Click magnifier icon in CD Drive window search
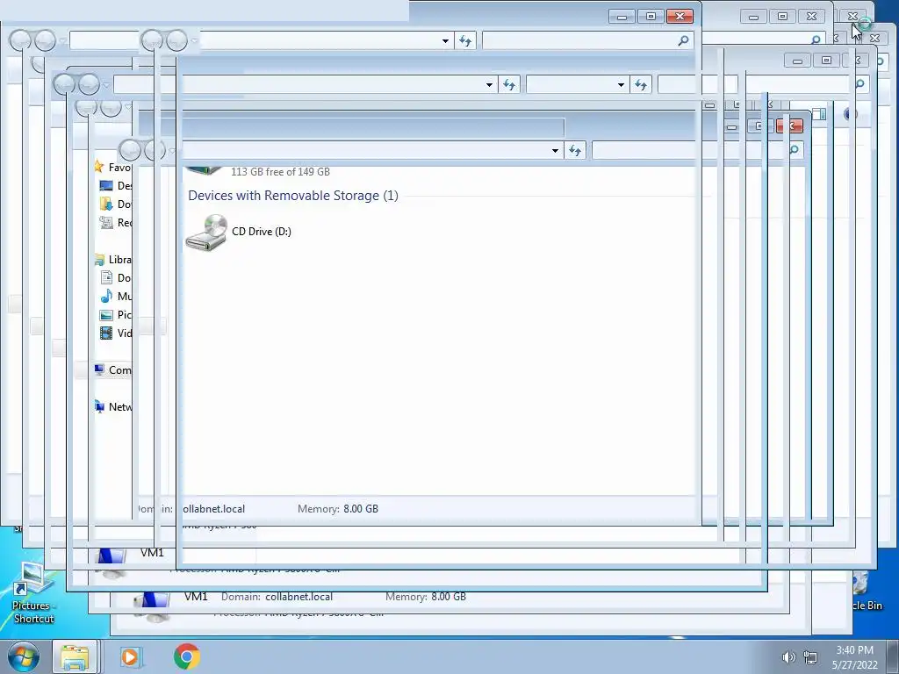The width and height of the screenshot is (899, 674). tap(794, 150)
